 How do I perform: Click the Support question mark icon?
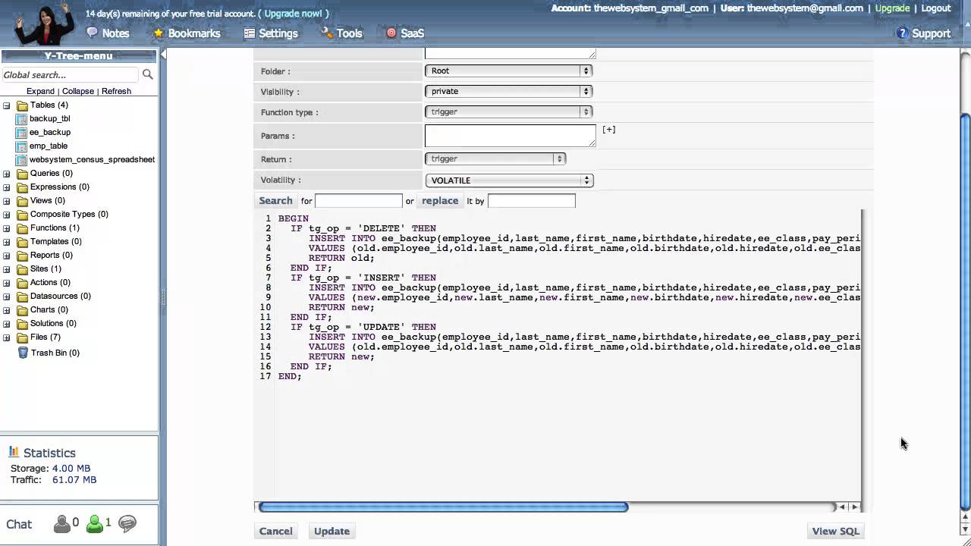pyautogui.click(x=902, y=33)
